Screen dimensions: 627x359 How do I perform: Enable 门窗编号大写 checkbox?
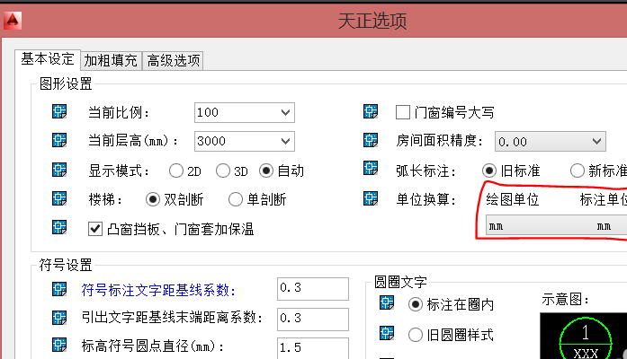tap(403, 112)
